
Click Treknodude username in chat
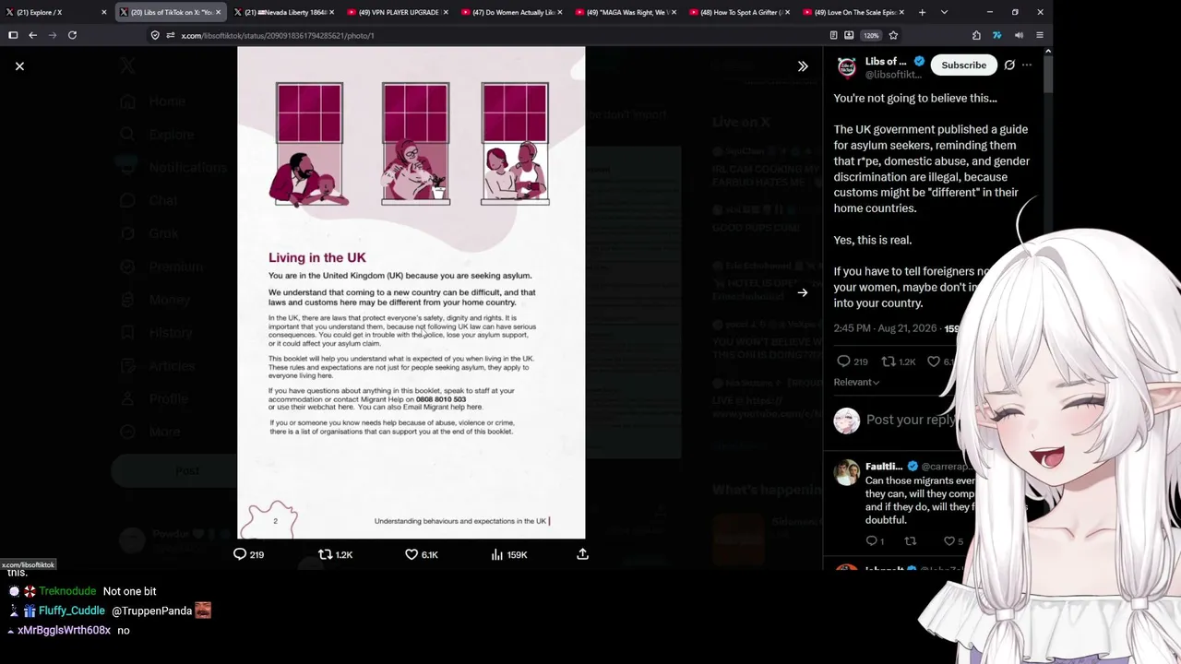[67, 591]
